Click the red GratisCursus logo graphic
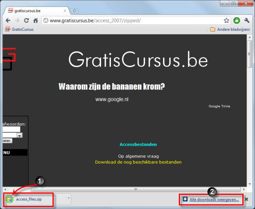255x209 pixels. click(9, 59)
